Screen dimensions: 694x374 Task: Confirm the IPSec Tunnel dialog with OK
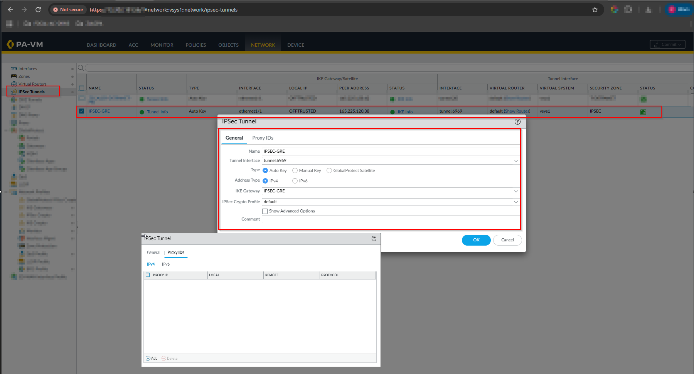(x=476, y=240)
